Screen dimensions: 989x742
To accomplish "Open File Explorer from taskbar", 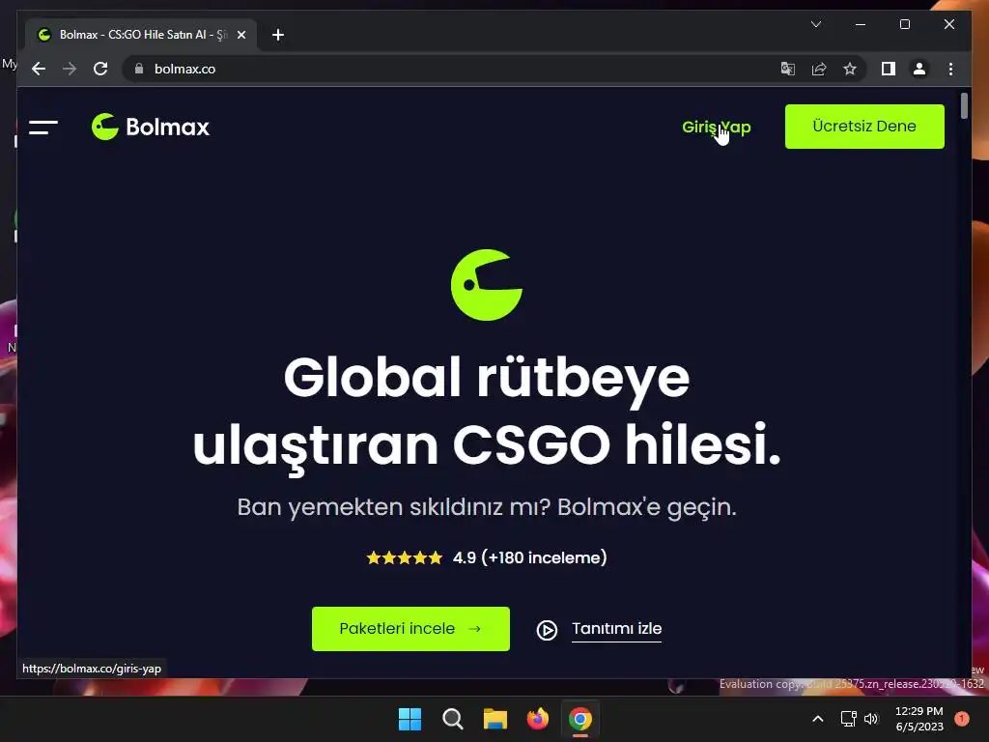I will coord(495,719).
